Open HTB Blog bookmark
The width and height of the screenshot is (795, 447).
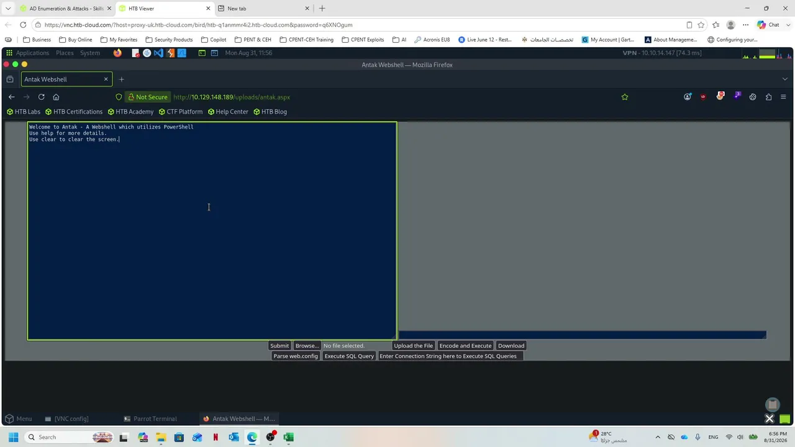(270, 112)
